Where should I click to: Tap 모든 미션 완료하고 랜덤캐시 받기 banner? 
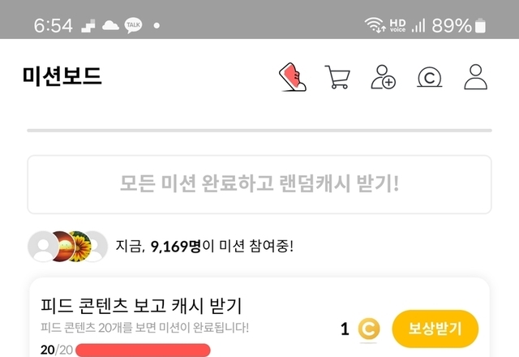[x=259, y=184]
